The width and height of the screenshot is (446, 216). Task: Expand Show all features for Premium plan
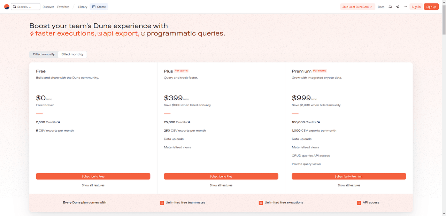(x=349, y=185)
